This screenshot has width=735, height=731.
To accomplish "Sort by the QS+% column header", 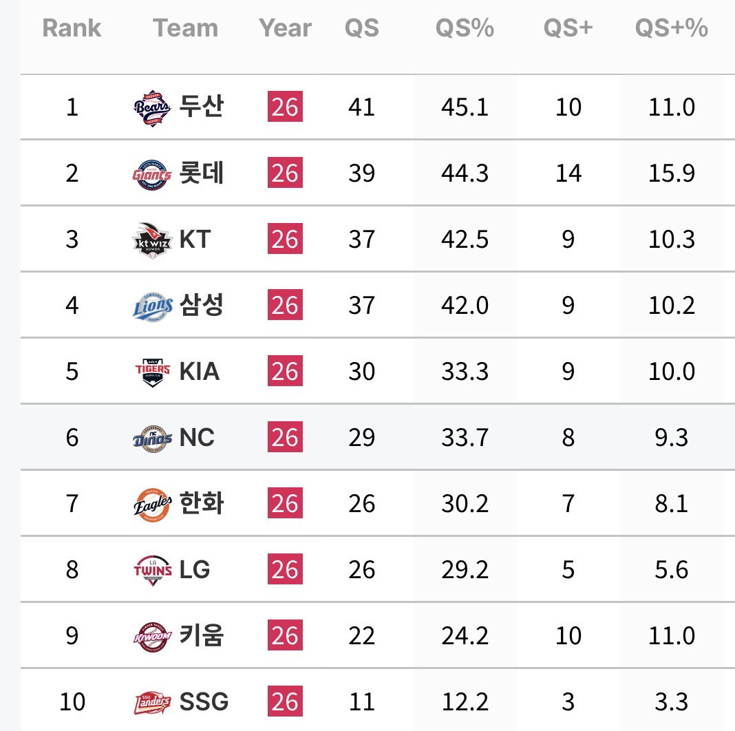I will (671, 28).
